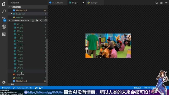Open file 21.png in explorer
This screenshot has width=169, height=95.
tap(27, 71)
